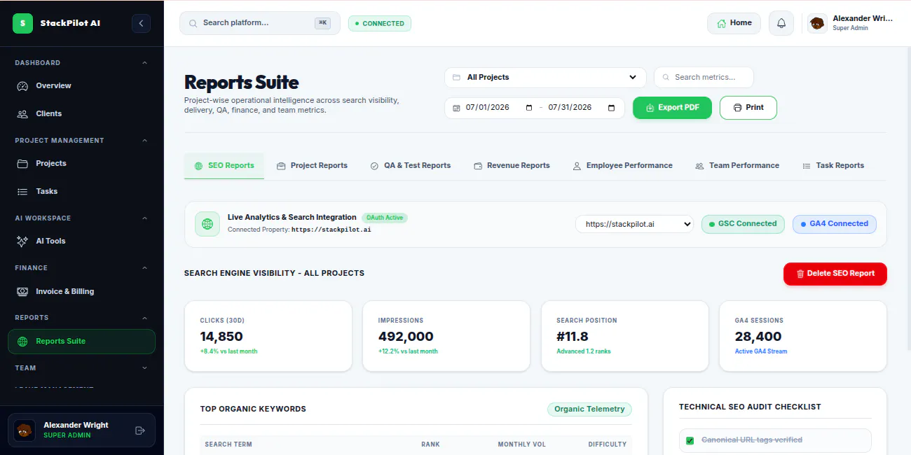Click the Projects folder icon in sidebar
Screen dimensions: 911x455
pos(22,164)
